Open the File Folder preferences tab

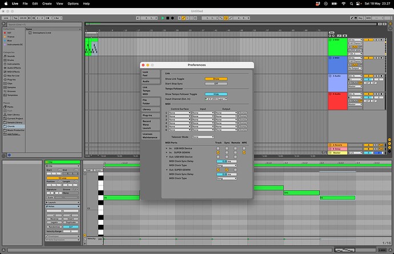pos(150,102)
